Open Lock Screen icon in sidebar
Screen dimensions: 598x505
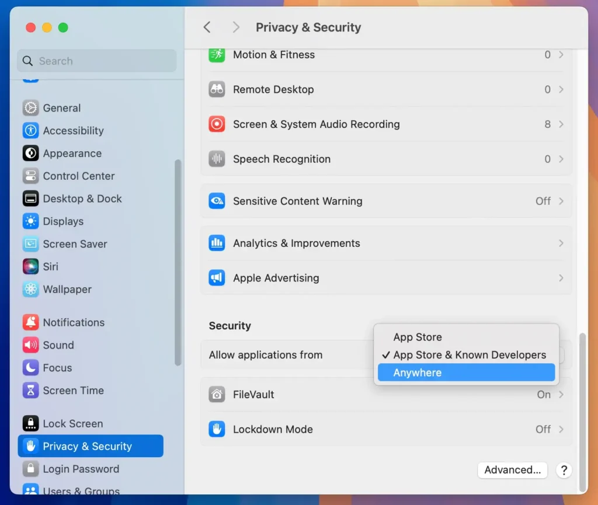(x=30, y=423)
